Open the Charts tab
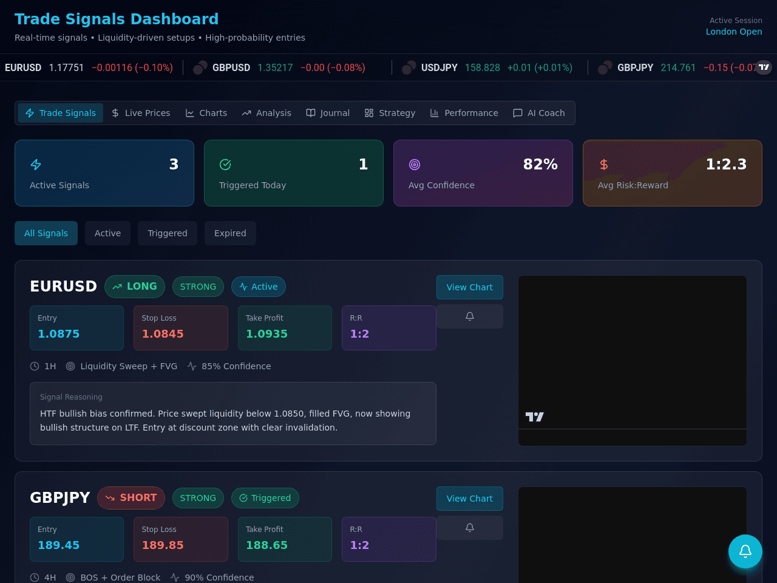777x583 pixels. click(x=206, y=113)
